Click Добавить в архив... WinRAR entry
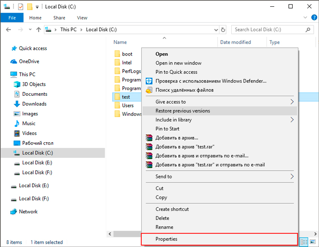The height and width of the screenshot is (247, 319). [x=220, y=138]
